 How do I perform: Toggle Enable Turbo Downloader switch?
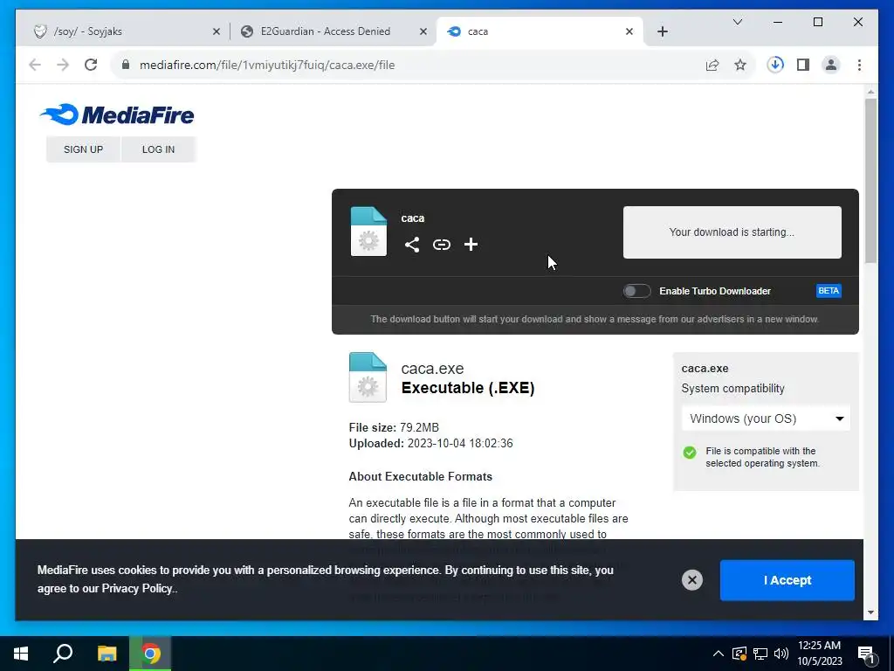click(x=636, y=291)
